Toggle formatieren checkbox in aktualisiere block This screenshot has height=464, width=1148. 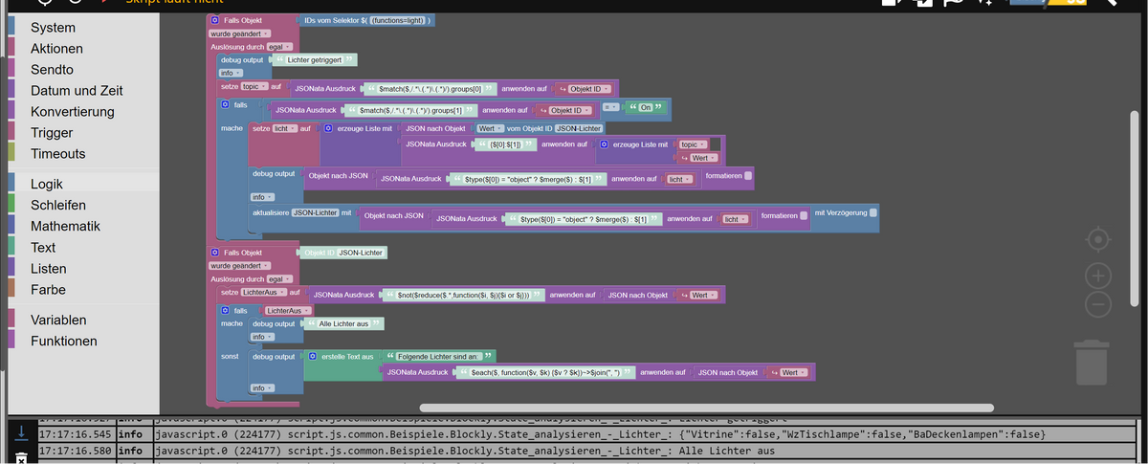tap(803, 215)
